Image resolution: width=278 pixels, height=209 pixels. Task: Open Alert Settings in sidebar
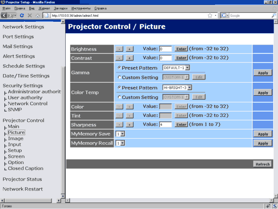pos(19,56)
